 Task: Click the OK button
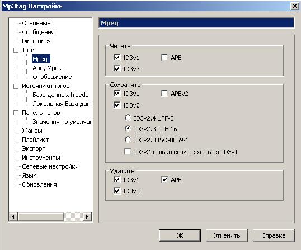click(x=180, y=235)
